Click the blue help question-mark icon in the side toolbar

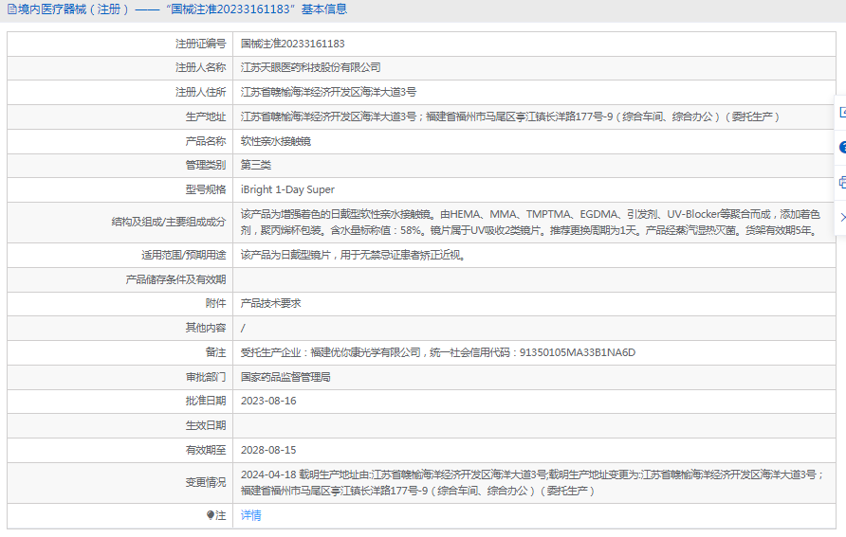click(843, 147)
